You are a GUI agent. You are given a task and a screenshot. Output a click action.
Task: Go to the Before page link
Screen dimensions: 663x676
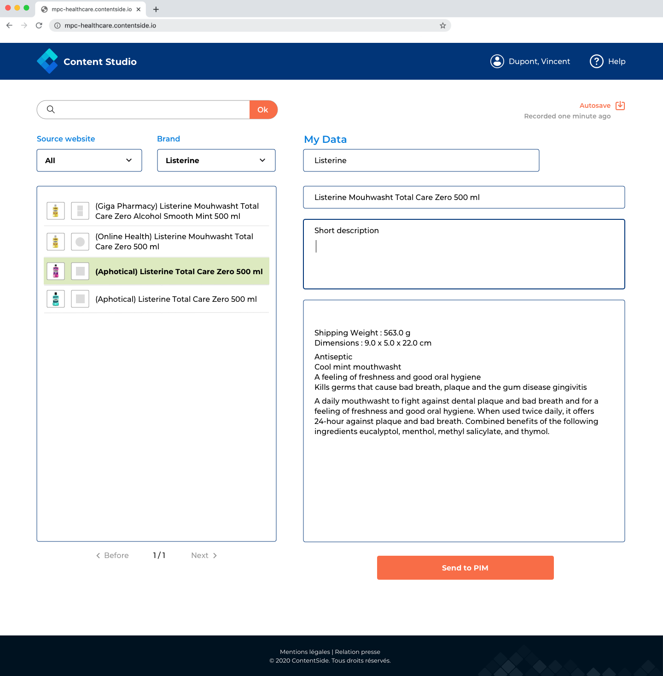(x=112, y=555)
